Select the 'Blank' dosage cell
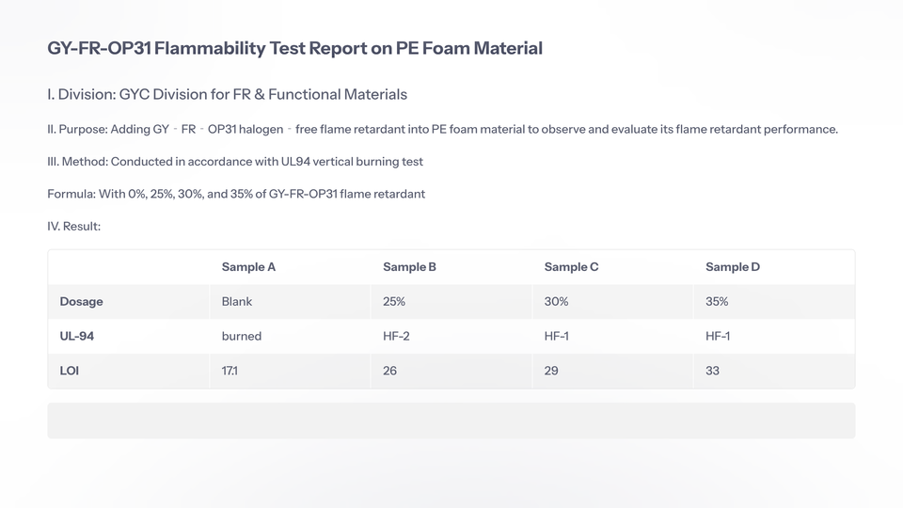The width and height of the screenshot is (903, 508). [x=237, y=302]
